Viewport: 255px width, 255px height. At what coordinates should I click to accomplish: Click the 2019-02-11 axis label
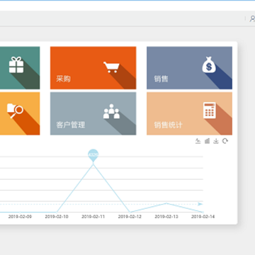[93, 217]
